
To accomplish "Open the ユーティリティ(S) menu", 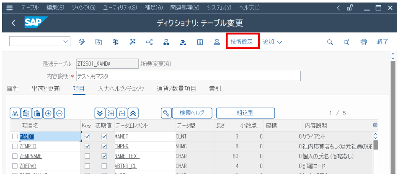I will point(120,8).
